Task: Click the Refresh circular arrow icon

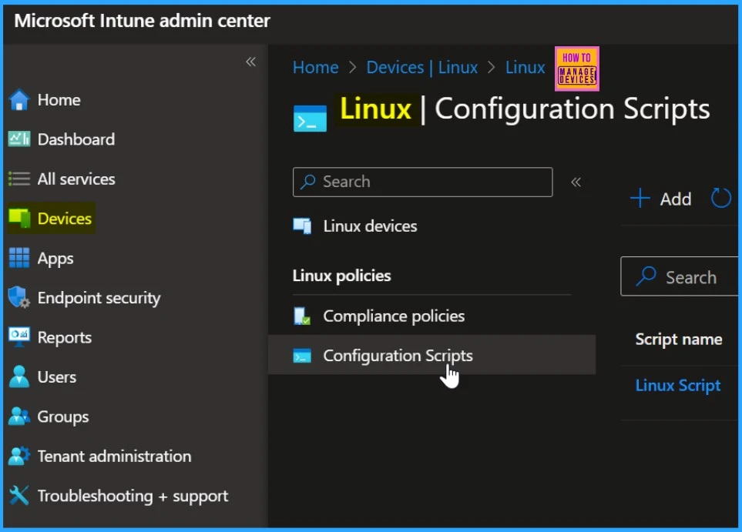Action: coord(720,198)
